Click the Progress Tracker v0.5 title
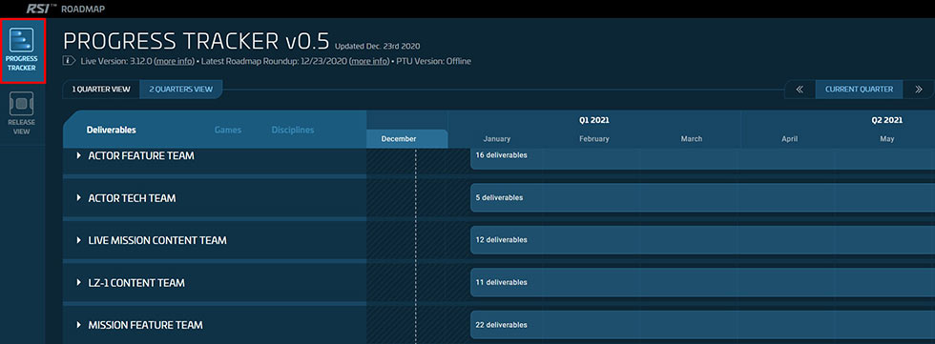This screenshot has width=935, height=344. tap(197, 40)
